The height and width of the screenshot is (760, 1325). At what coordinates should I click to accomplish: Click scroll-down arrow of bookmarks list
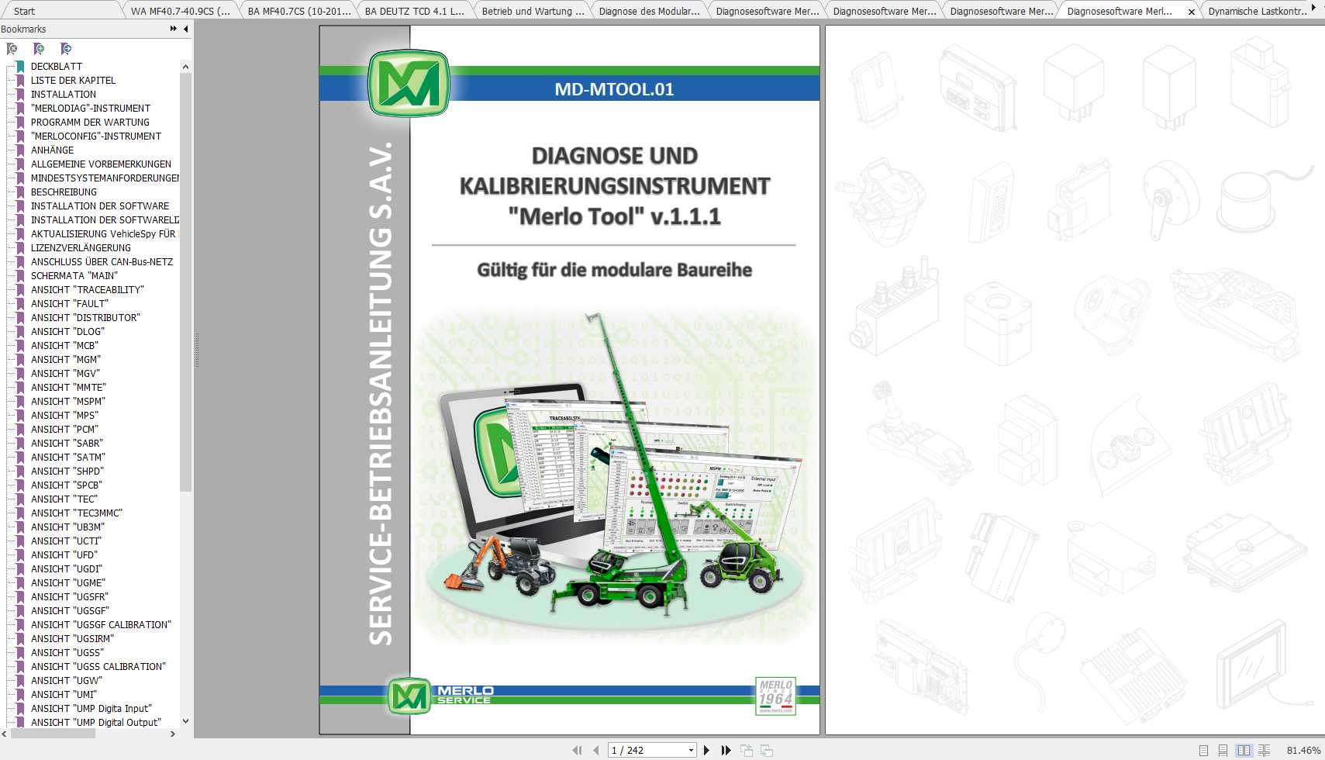[185, 721]
